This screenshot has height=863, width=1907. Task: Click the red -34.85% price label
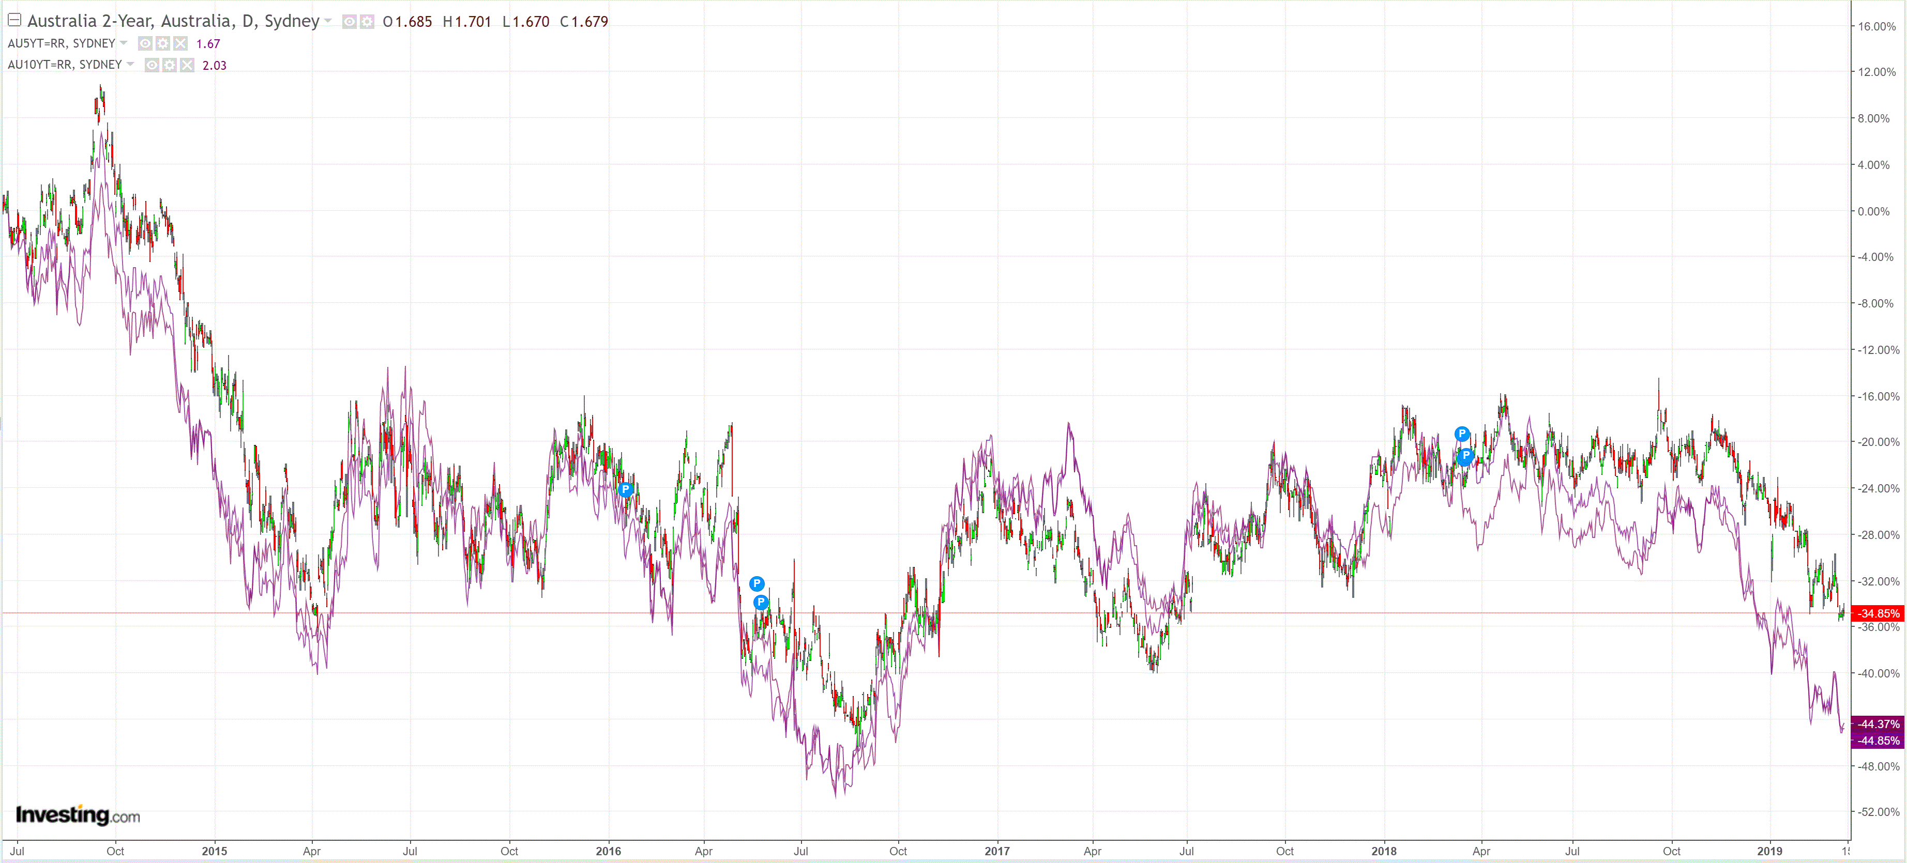click(x=1878, y=613)
